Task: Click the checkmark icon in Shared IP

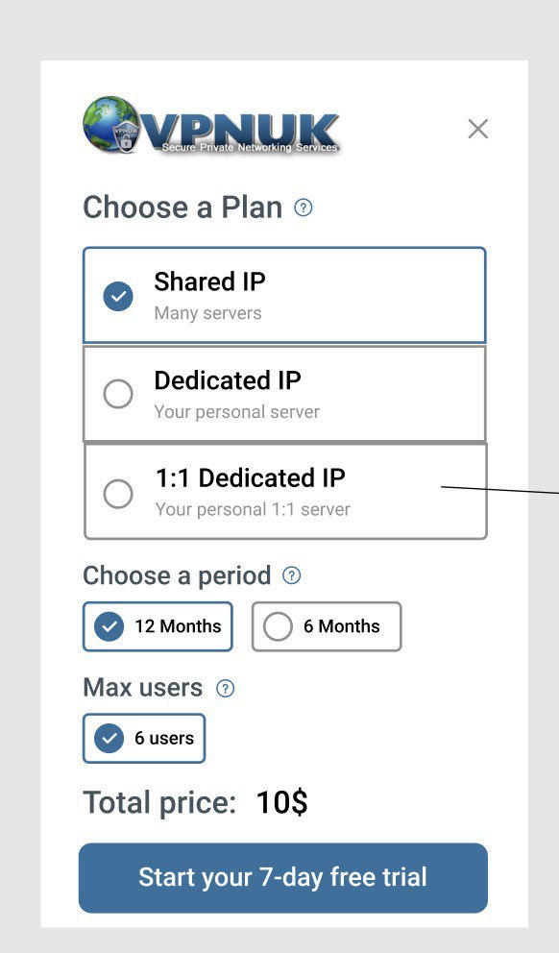Action: pos(118,296)
